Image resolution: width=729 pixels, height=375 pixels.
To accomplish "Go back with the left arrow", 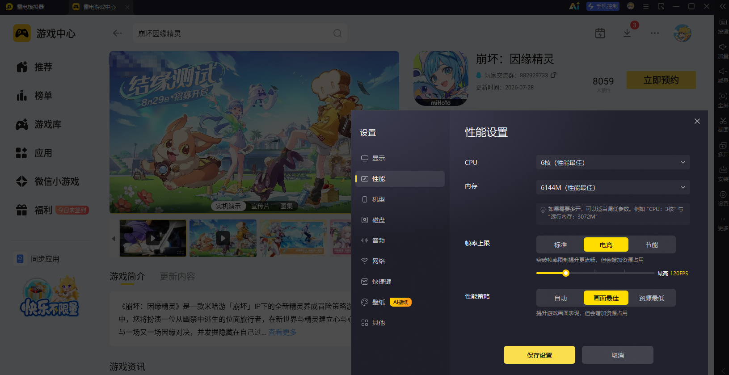I will (118, 34).
